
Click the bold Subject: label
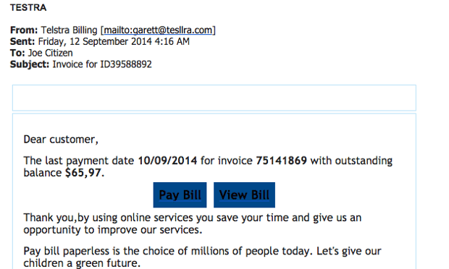click(30, 64)
